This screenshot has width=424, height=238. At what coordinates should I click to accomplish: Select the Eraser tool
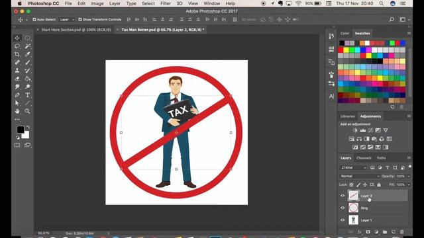tap(17, 79)
